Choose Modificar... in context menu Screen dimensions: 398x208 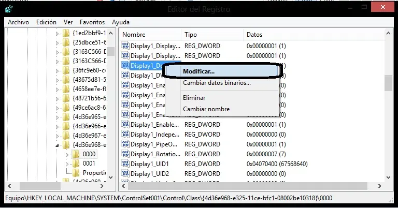pos(222,71)
